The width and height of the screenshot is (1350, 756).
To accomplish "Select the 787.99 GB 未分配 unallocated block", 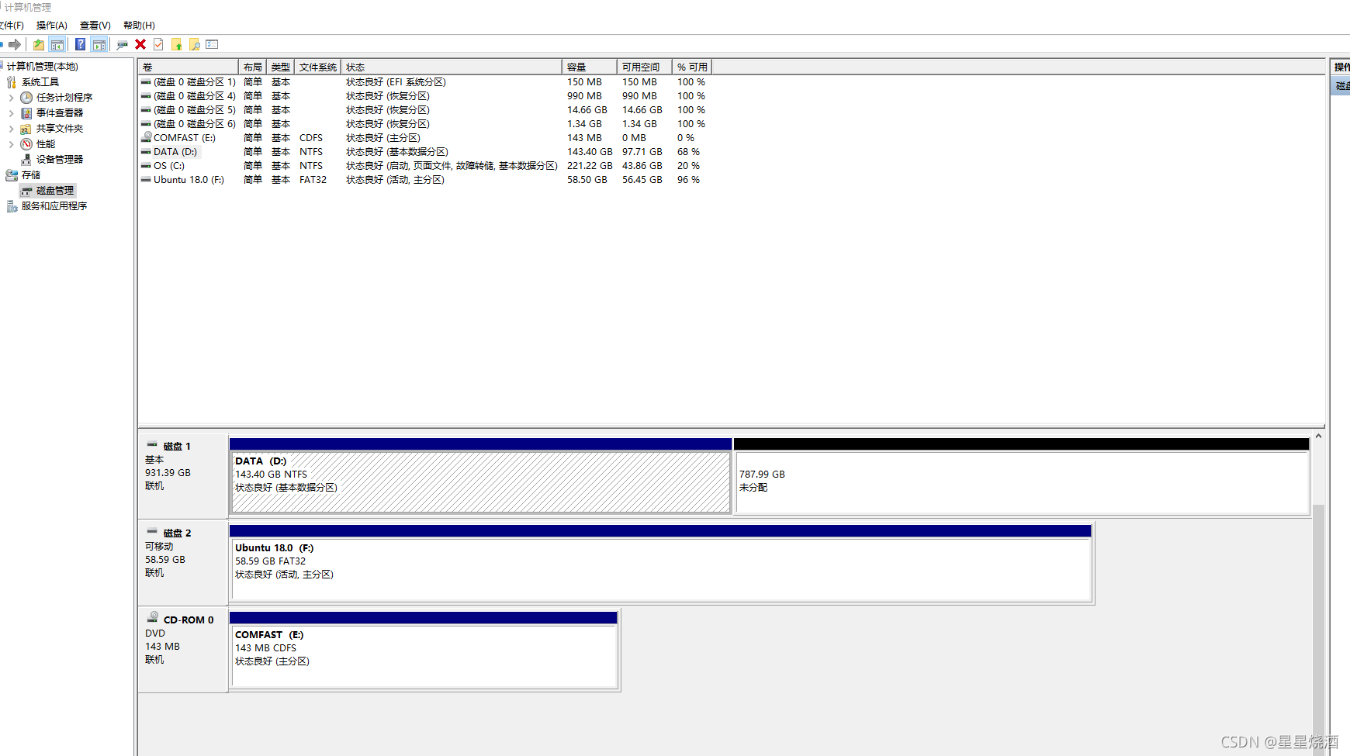I will tap(1022, 476).
